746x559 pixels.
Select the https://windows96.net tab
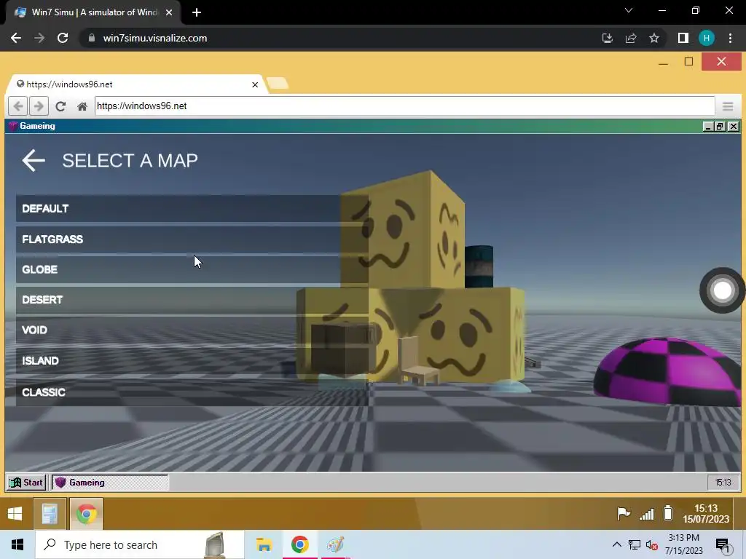[x=136, y=84]
